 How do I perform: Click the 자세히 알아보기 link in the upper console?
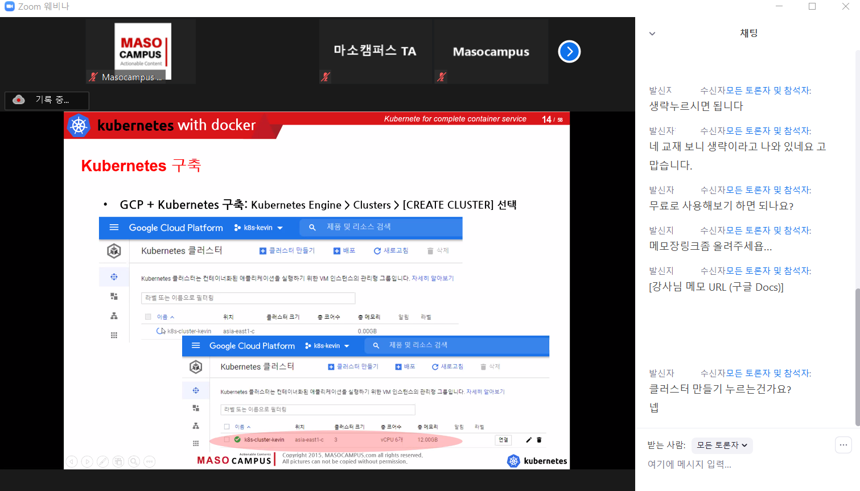[433, 278]
